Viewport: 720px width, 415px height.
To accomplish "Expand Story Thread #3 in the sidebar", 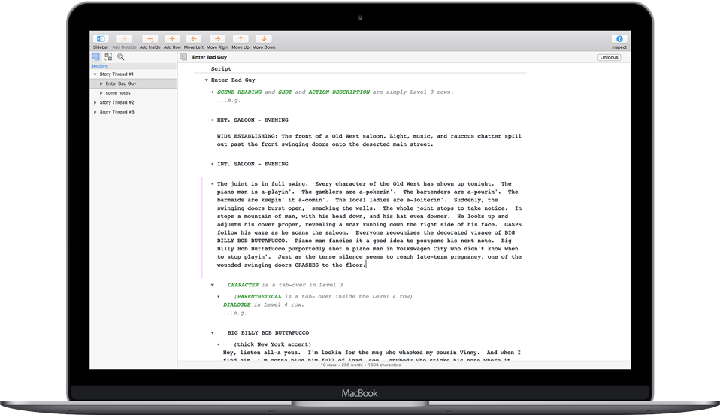I will point(95,112).
